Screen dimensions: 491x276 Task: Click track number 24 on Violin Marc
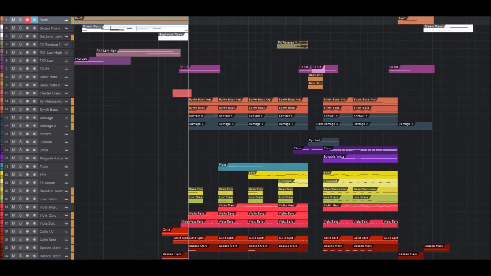7,207
